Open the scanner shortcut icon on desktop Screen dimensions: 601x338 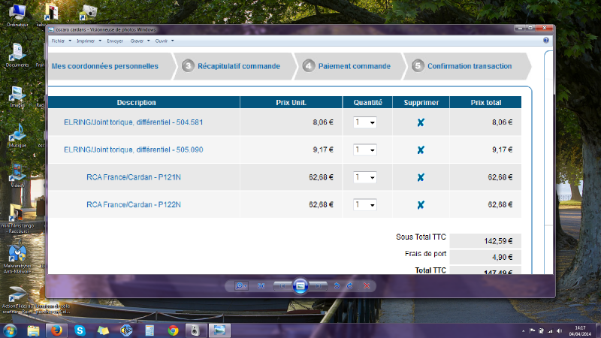17,300
